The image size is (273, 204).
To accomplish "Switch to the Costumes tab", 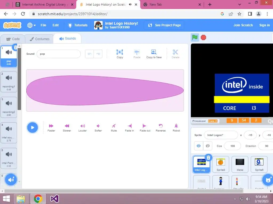I will (39, 39).
